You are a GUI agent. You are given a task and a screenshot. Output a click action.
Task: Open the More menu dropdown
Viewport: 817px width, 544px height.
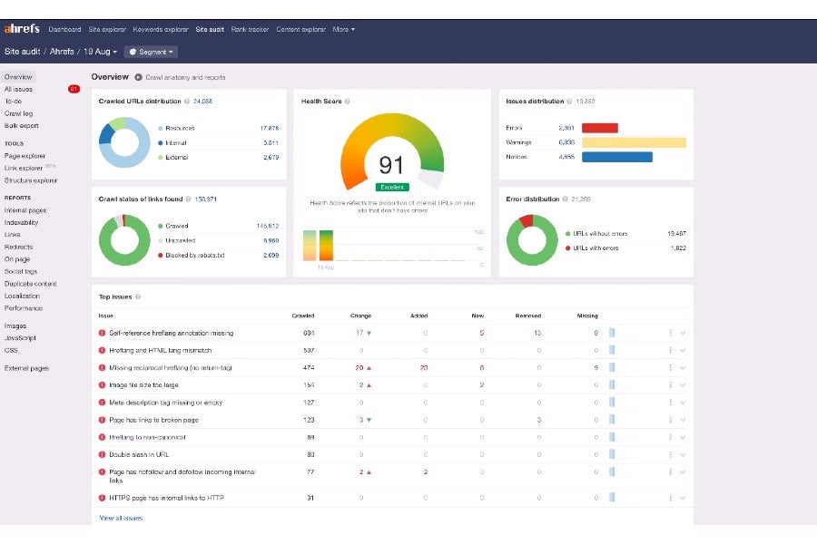pyautogui.click(x=344, y=30)
